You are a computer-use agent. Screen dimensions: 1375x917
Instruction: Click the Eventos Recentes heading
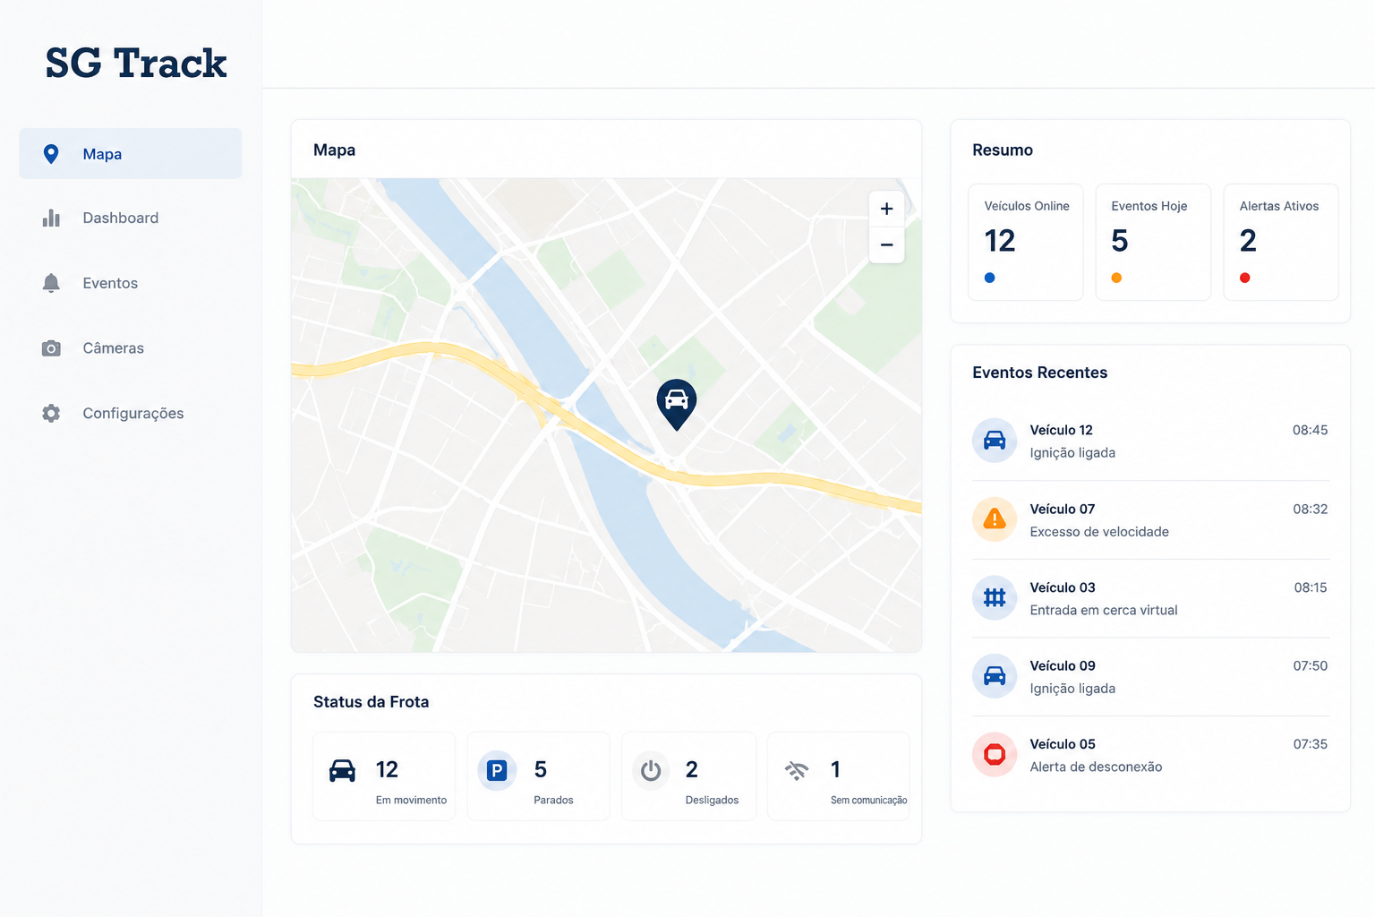click(x=1039, y=373)
